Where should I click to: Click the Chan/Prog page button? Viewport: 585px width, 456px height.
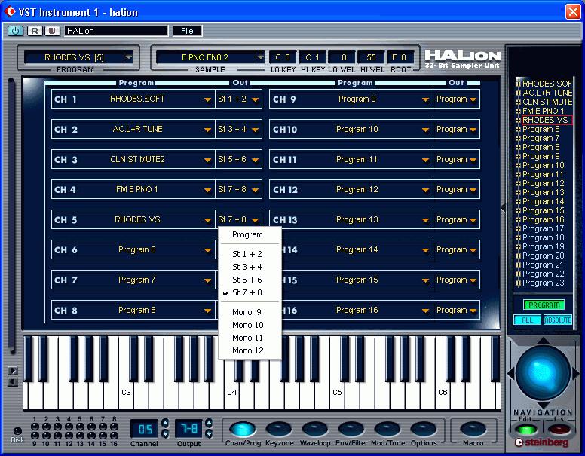tap(243, 429)
